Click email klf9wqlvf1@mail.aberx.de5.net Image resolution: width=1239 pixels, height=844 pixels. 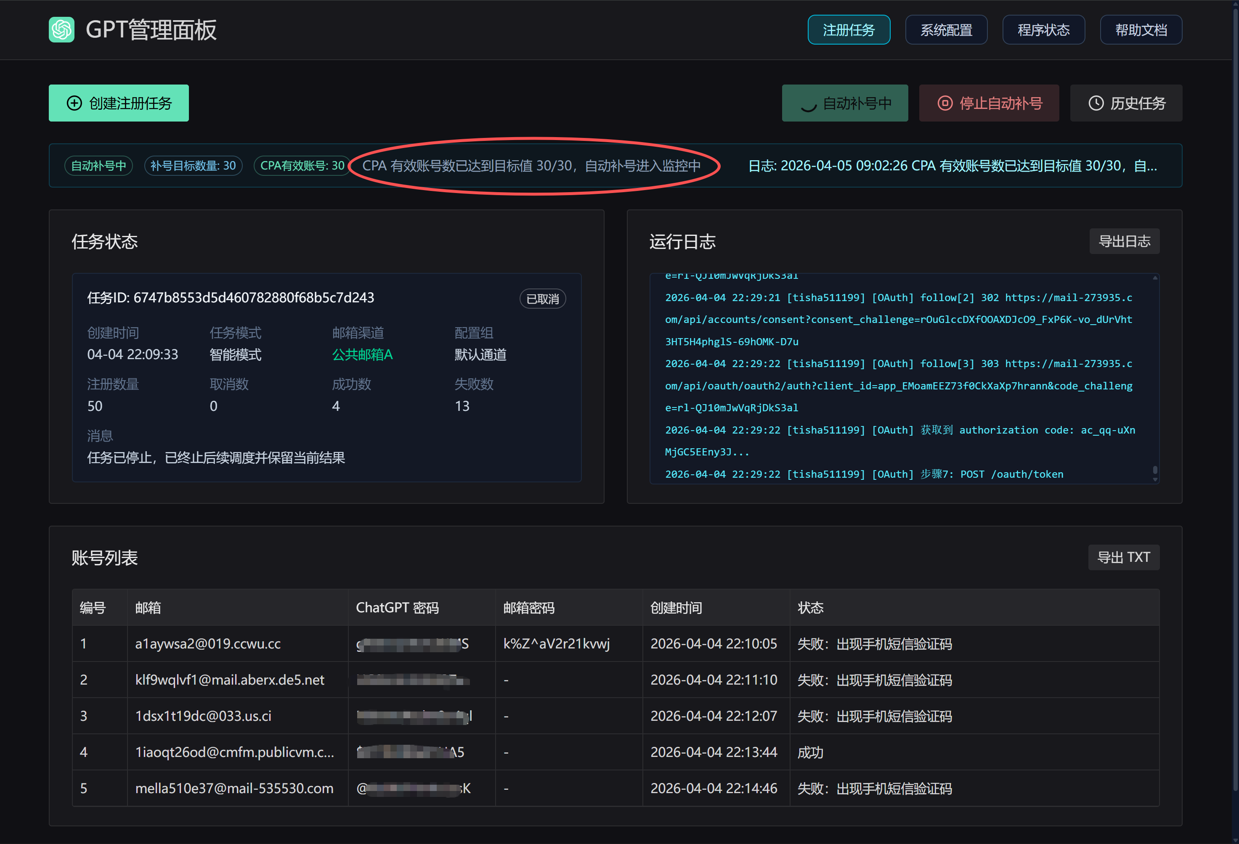(x=230, y=680)
